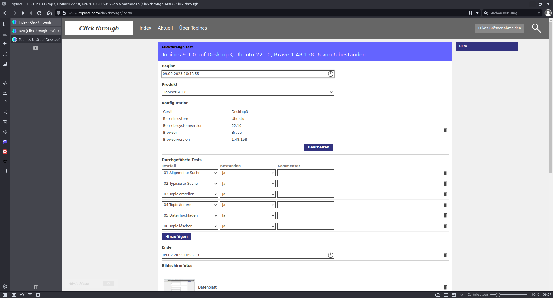Click the Hinzufügen button
Screen dimensions: 553x298
176,237
